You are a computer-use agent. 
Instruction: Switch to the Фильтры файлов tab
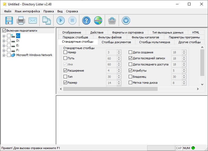pyautogui.click(x=110, y=37)
